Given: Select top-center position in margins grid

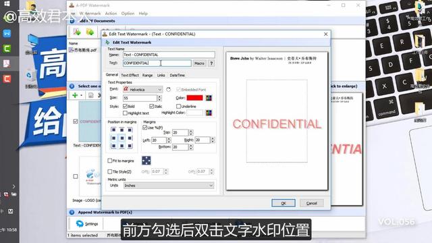Looking at the screenshot, I should click(122, 130).
